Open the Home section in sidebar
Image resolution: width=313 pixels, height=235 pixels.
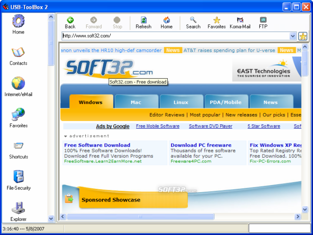(18, 24)
